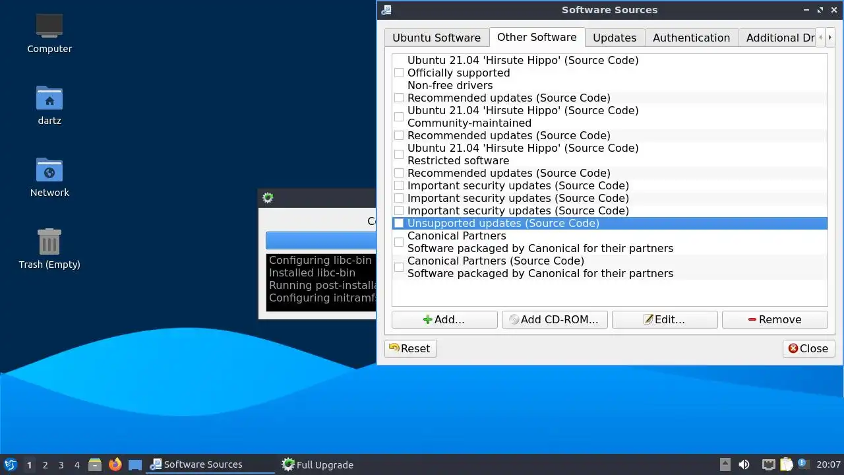Go to the Authentication tab

pos(691,38)
